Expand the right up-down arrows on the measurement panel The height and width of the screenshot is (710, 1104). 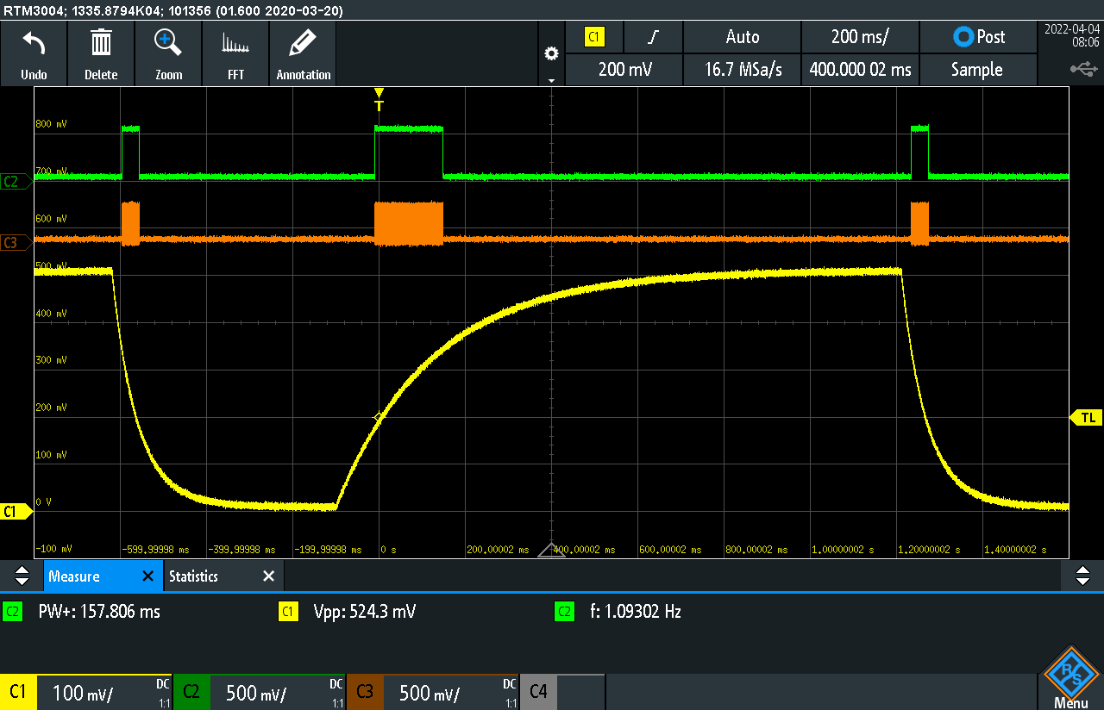click(x=1082, y=576)
